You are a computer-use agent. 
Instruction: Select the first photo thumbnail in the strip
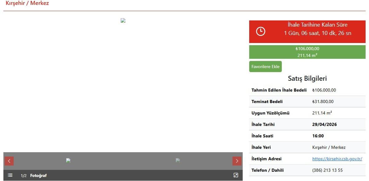[68, 160]
